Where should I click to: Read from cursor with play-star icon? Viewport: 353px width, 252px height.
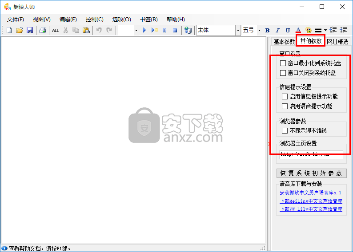tap(154, 30)
